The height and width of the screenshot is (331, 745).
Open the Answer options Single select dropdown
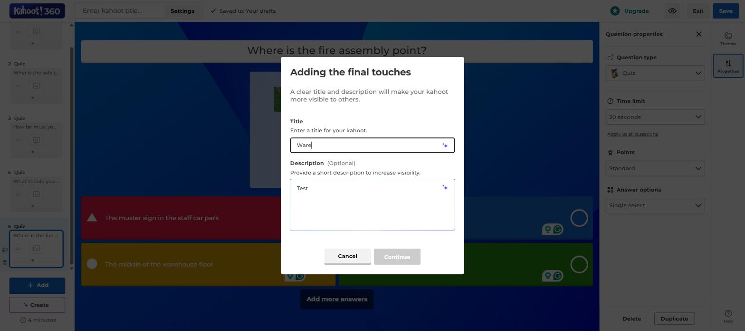655,205
